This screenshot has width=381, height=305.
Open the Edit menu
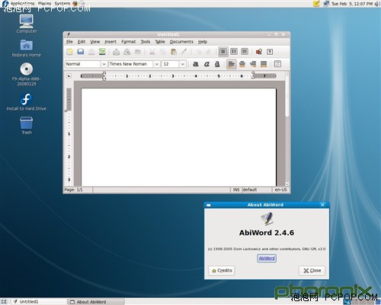coord(82,42)
